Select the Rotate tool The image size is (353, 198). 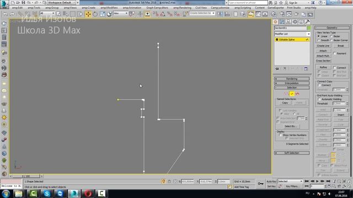point(95,14)
